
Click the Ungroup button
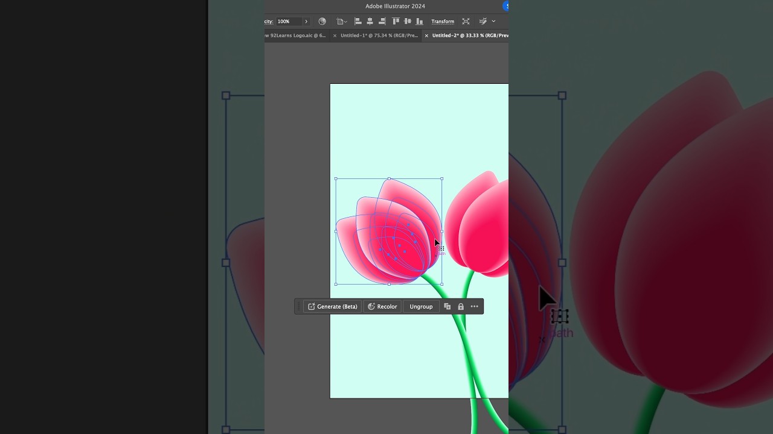[421, 306]
